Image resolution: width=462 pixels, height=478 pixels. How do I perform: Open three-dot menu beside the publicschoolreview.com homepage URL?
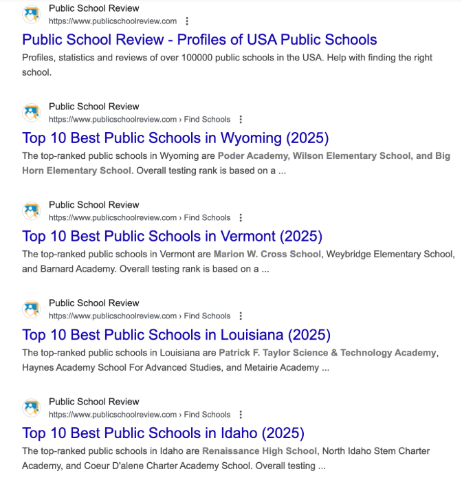187,21
